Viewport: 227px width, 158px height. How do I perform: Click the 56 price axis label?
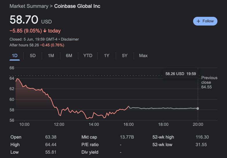(12, 120)
